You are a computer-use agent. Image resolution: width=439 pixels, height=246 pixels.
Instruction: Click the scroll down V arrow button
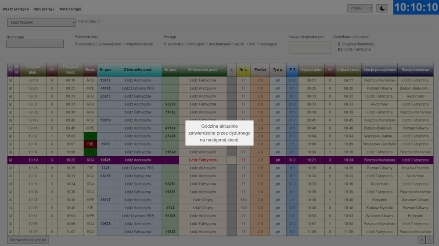point(421,240)
